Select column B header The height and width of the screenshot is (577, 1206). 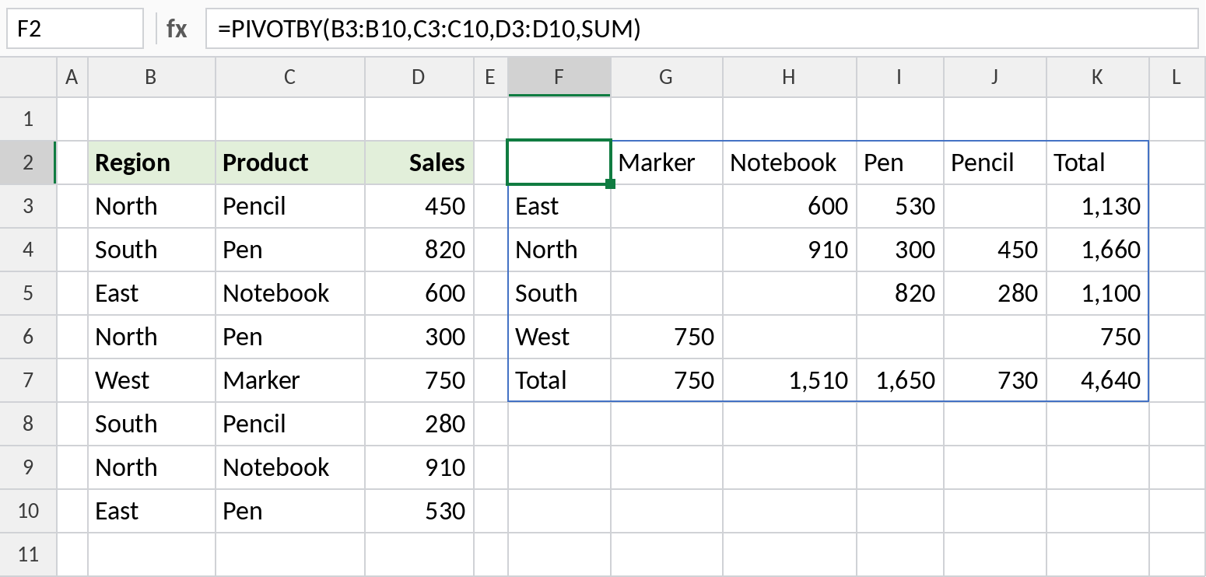152,77
